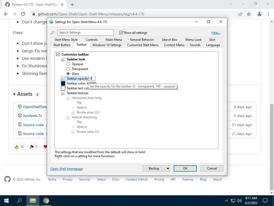
Task: Open Chrome's three-dot menu
Action: (268, 14)
